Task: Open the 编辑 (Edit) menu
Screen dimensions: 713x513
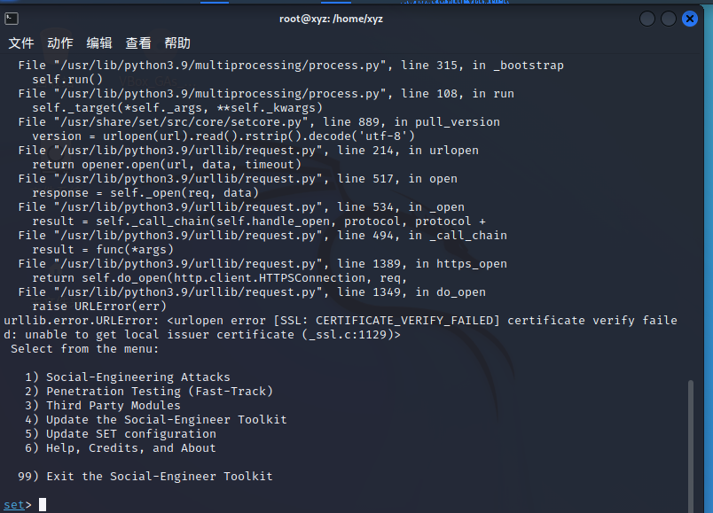Action: click(x=99, y=43)
